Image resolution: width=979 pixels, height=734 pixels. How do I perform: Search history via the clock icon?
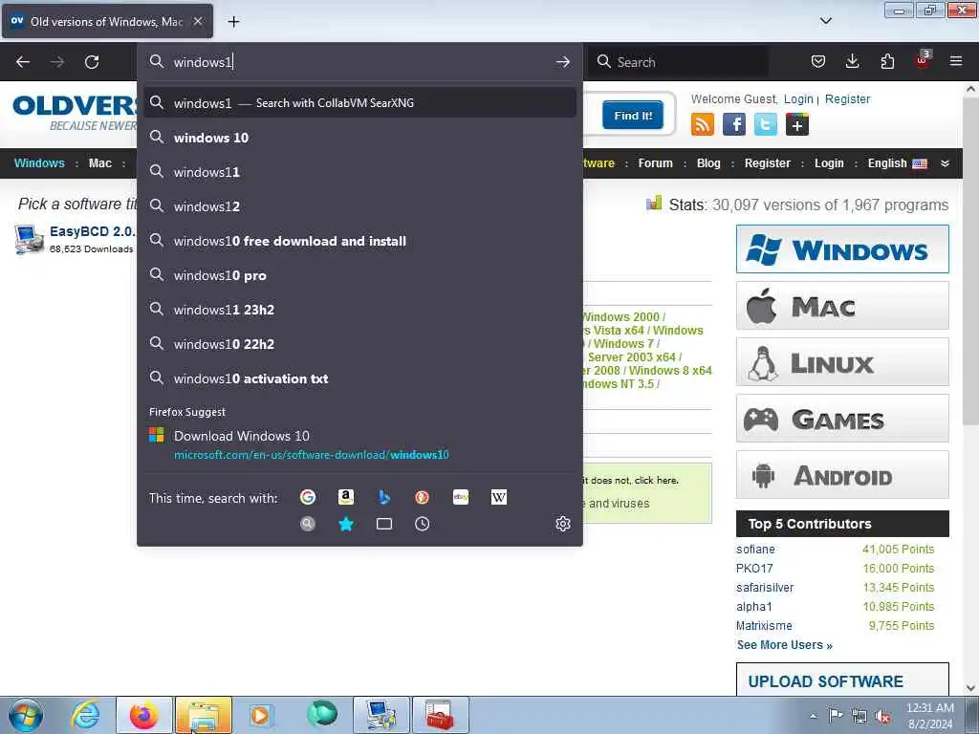(x=422, y=524)
